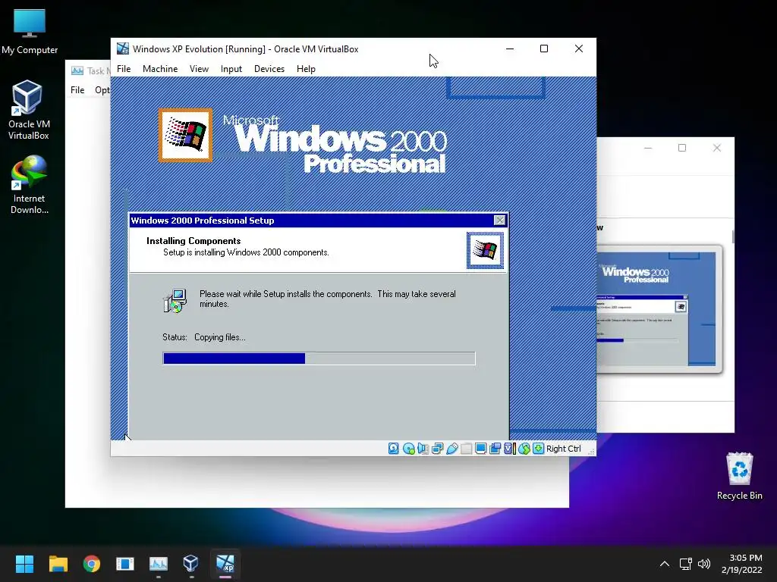Open the Windows Start button
This screenshot has height=582, width=777.
(x=24, y=563)
